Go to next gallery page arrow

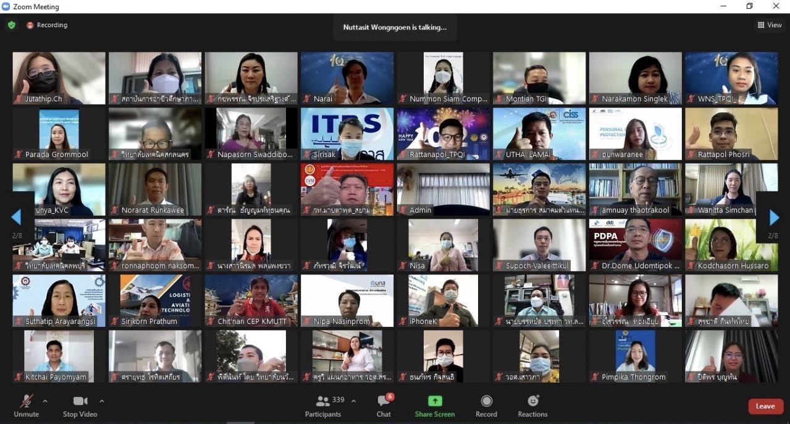tap(774, 218)
